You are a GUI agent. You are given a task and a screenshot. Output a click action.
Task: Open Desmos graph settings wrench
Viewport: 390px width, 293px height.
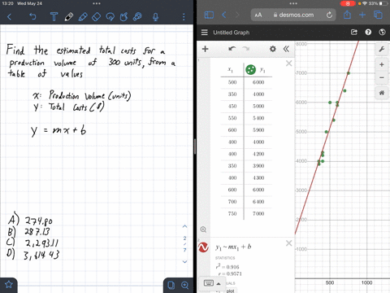(x=382, y=50)
